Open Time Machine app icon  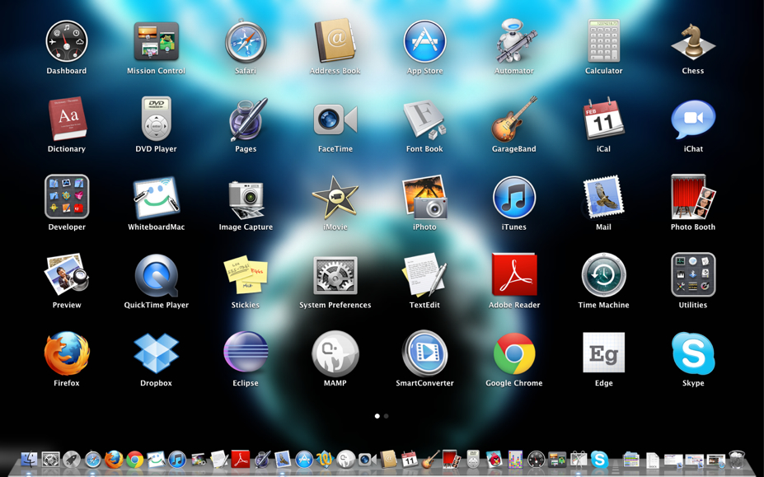click(603, 275)
